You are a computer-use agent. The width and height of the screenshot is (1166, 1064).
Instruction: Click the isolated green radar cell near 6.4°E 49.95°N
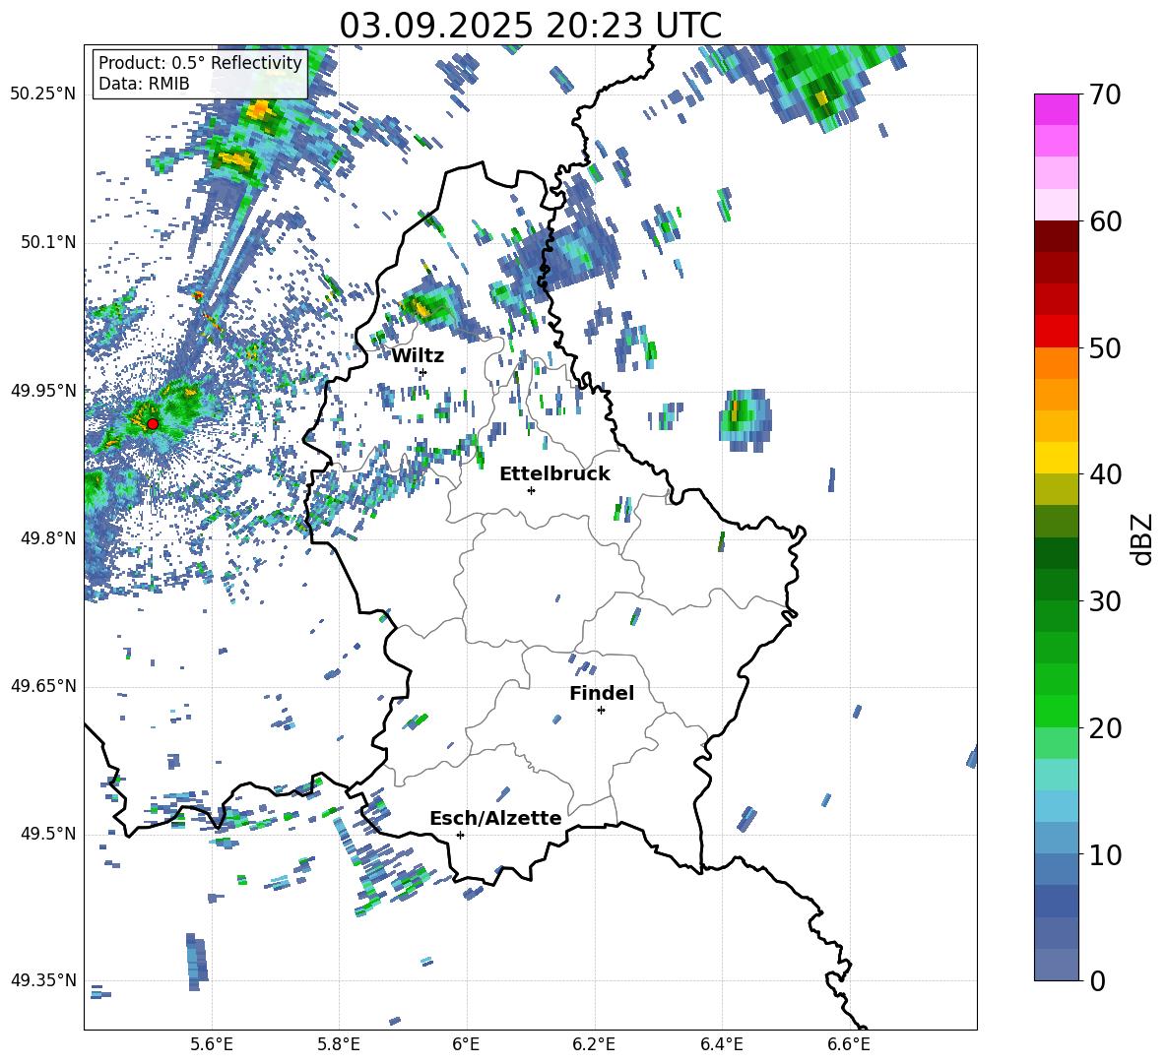pyautogui.click(x=745, y=419)
